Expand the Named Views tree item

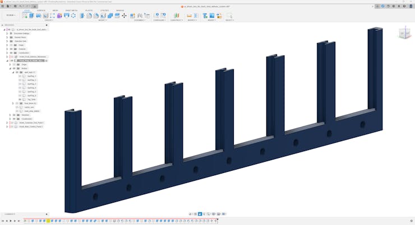pos(7,37)
